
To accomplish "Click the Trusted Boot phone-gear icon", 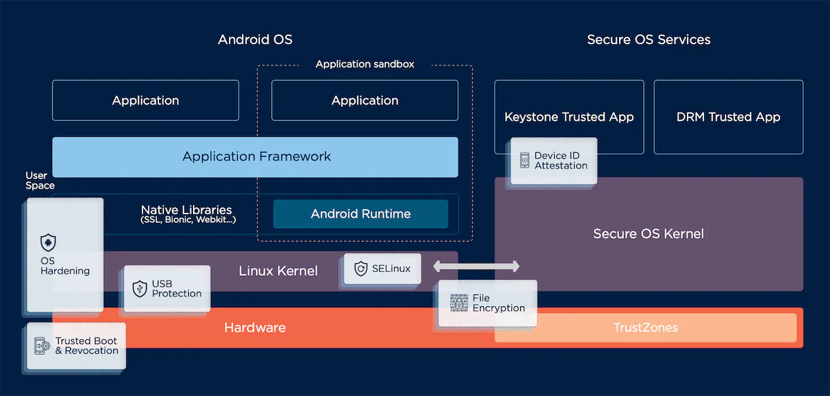I will [42, 346].
